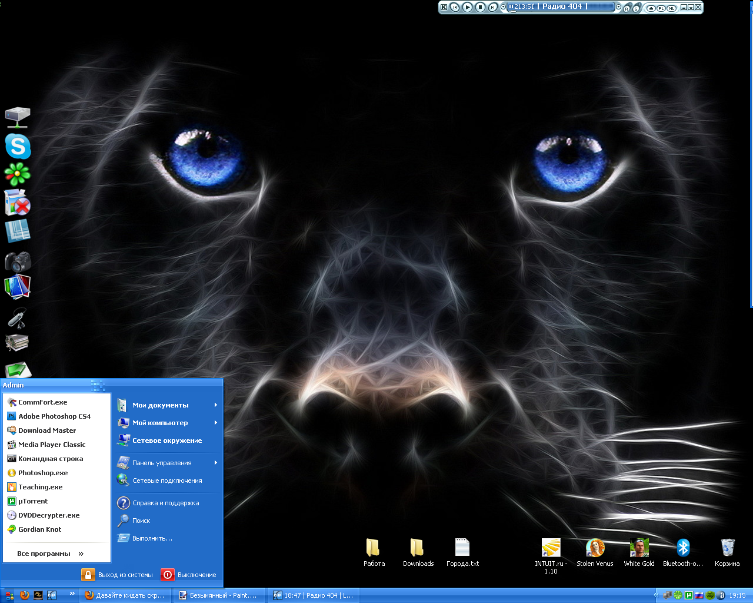This screenshot has height=603, width=753.
Task: Click the Start button on the taskbar
Action: pyautogui.click(x=9, y=595)
